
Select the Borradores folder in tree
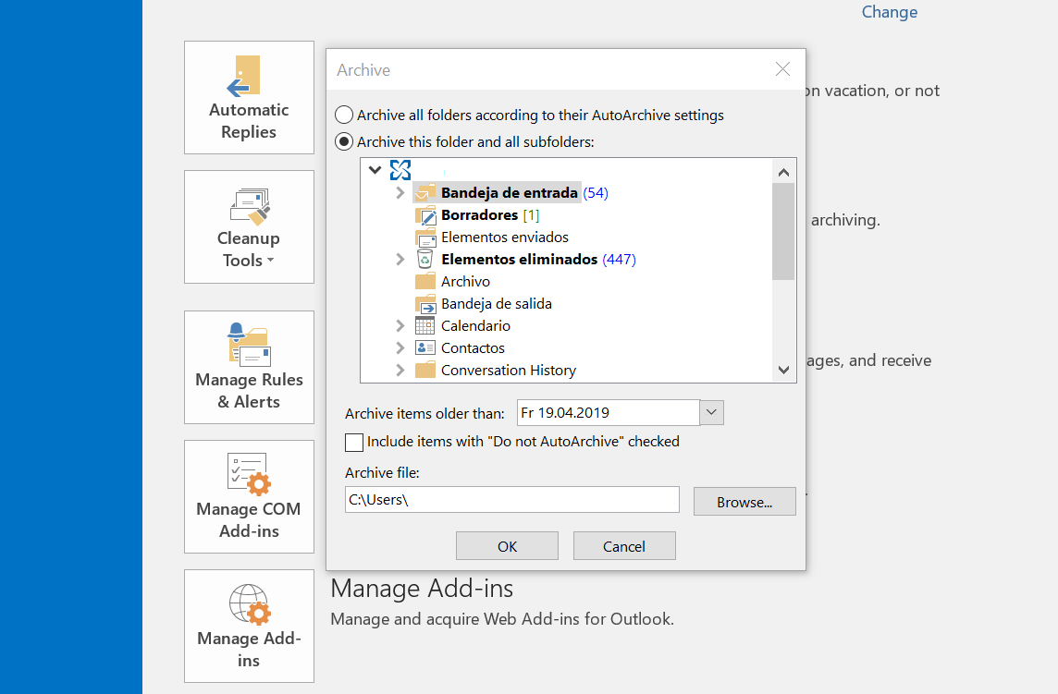(479, 215)
